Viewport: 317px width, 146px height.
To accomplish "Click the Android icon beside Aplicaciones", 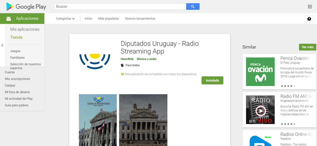I will 8,19.
